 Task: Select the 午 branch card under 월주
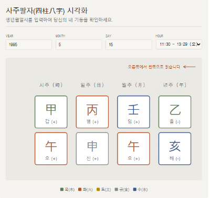coord(133,149)
